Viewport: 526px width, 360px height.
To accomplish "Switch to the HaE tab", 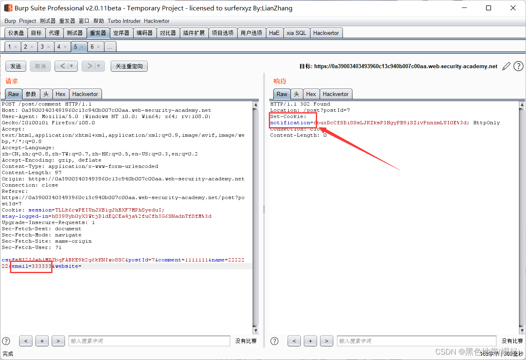I will click(x=274, y=33).
